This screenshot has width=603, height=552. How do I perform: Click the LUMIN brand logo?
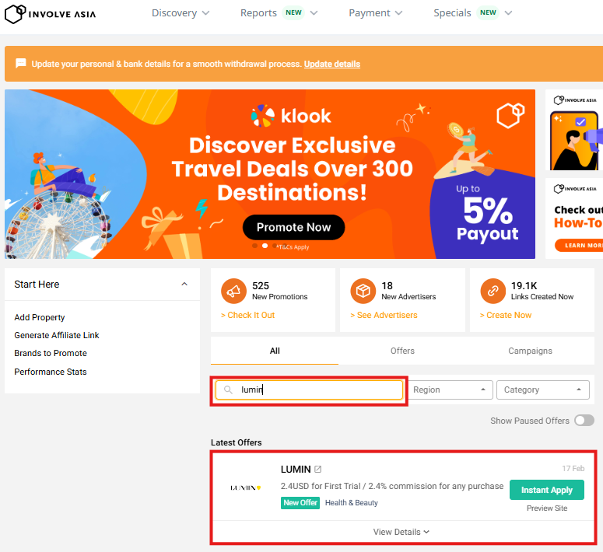(x=245, y=487)
